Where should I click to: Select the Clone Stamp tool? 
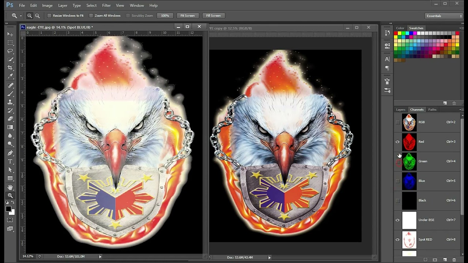[x=10, y=102]
